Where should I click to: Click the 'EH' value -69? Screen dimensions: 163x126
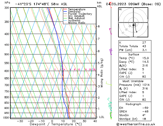tap(145, 108)
